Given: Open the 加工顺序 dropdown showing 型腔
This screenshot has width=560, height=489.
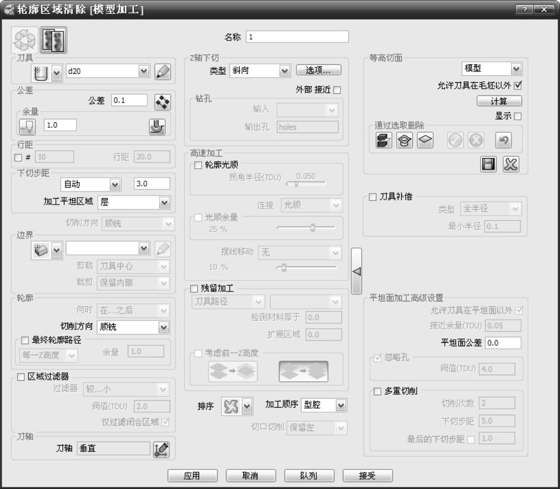Looking at the screenshot, I should click(x=340, y=405).
